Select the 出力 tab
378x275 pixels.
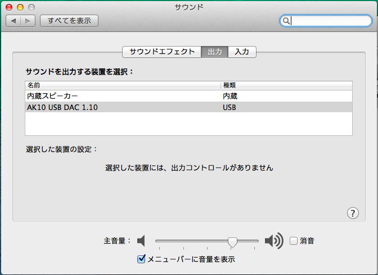point(214,52)
